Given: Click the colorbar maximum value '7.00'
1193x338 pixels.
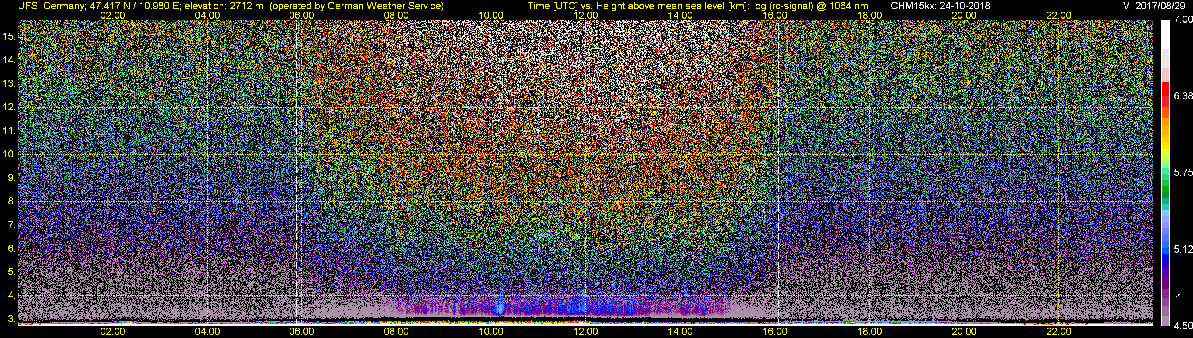Looking at the screenshot, I should [x=1183, y=19].
